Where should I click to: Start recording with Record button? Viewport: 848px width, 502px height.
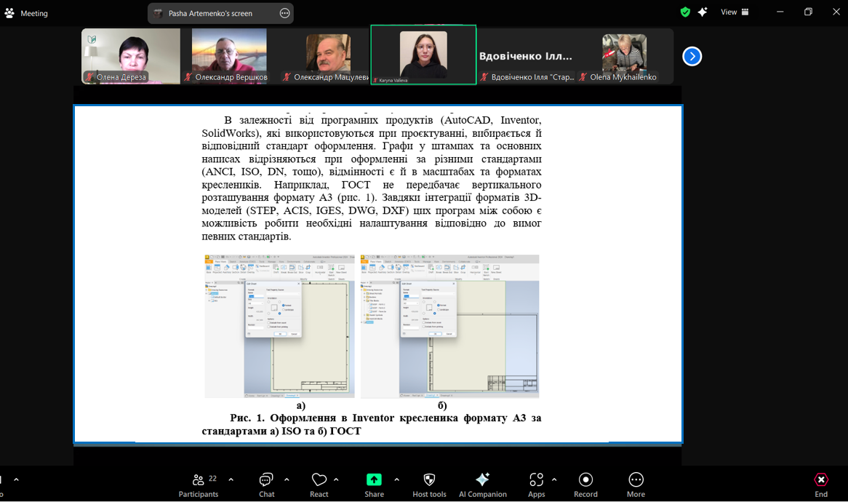click(x=585, y=485)
